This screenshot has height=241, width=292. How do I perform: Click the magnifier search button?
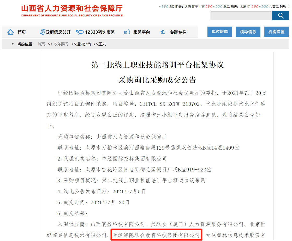point(280,16)
